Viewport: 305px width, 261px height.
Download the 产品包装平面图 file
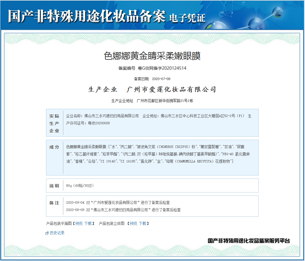(x=88, y=223)
